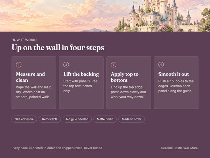Click the Up on the wall heading

pos(58,47)
